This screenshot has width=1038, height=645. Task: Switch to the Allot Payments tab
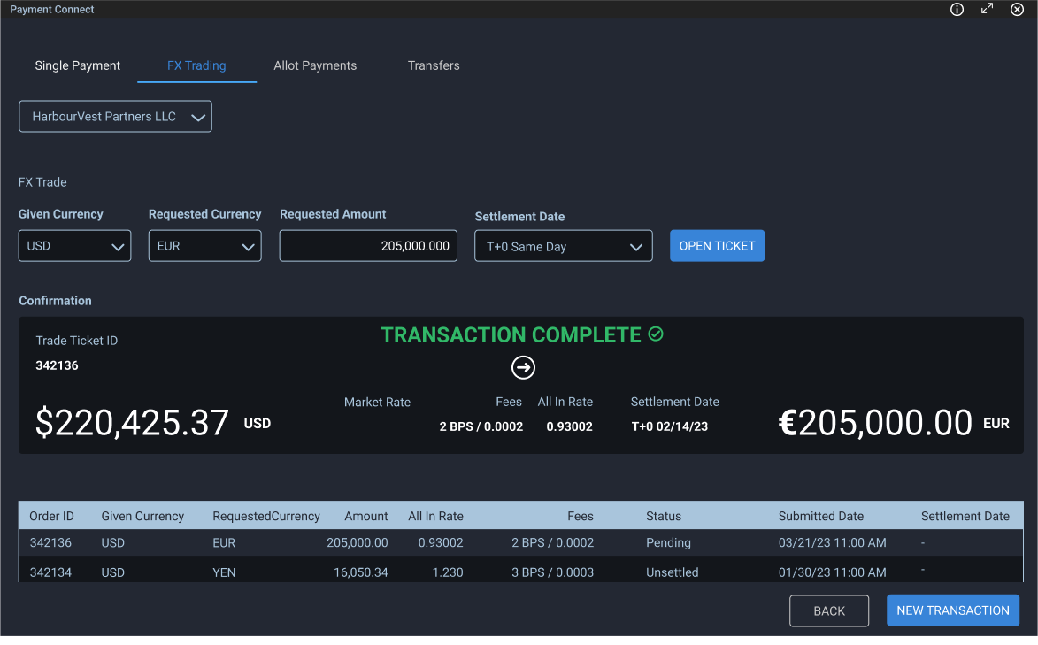[x=315, y=65]
